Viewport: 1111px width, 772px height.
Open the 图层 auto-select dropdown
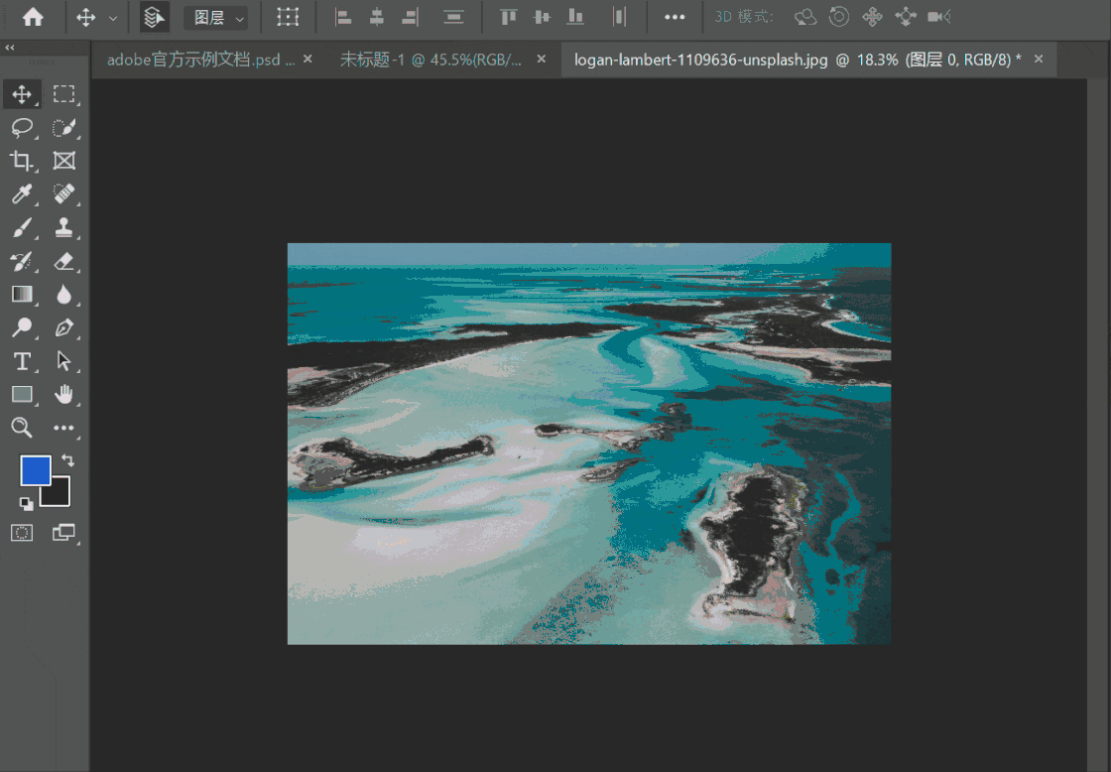215,18
